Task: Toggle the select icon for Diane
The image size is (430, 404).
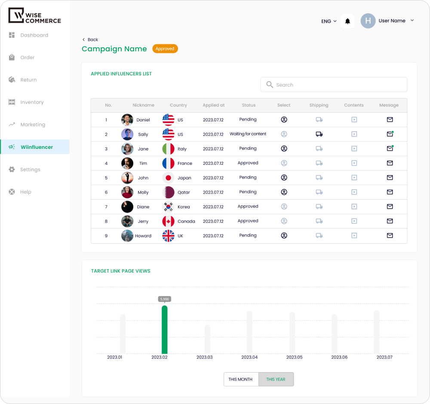Action: point(284,207)
